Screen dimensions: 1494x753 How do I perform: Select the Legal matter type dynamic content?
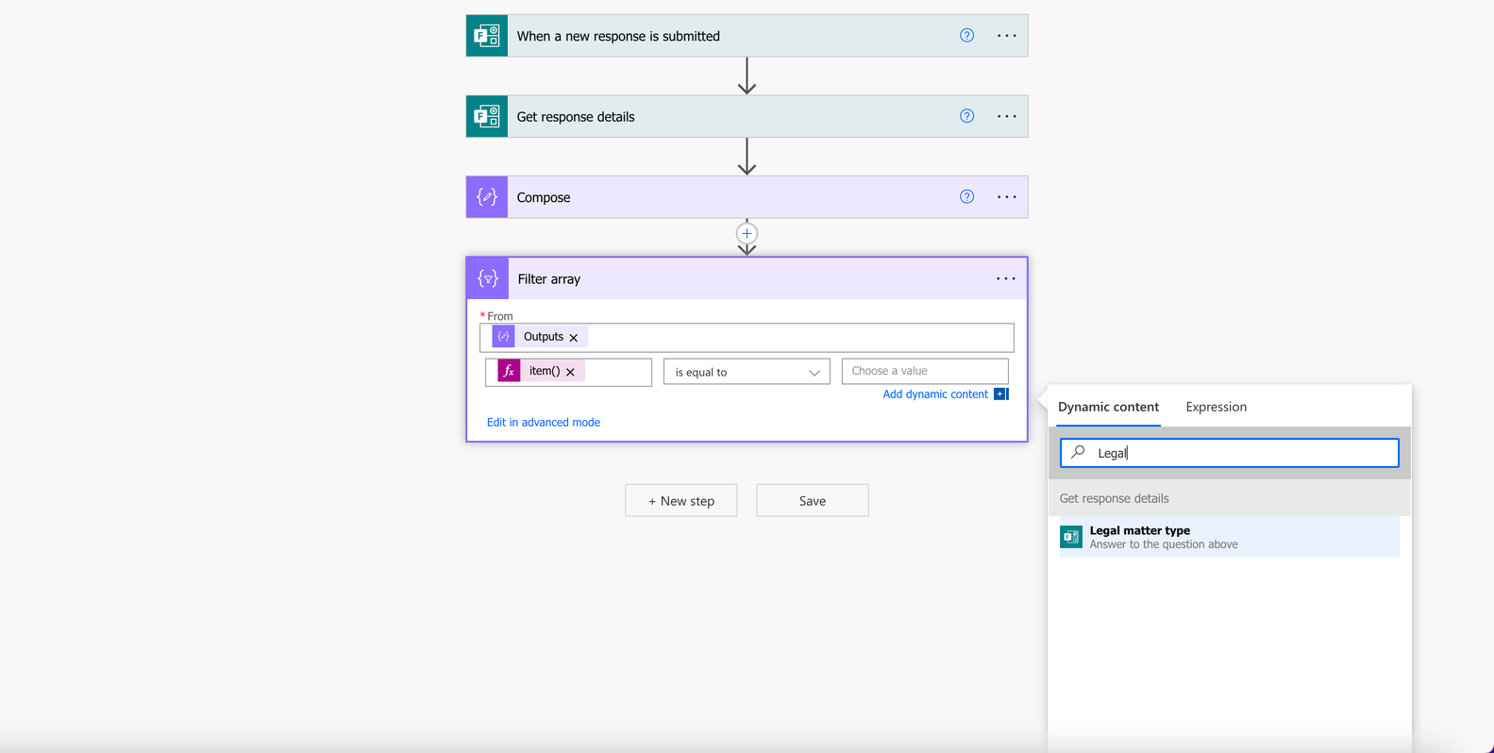click(1229, 537)
